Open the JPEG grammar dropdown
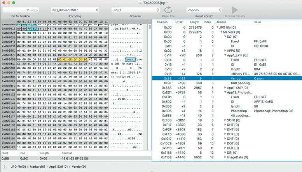The height and width of the screenshot is (172, 302). coord(135,10)
